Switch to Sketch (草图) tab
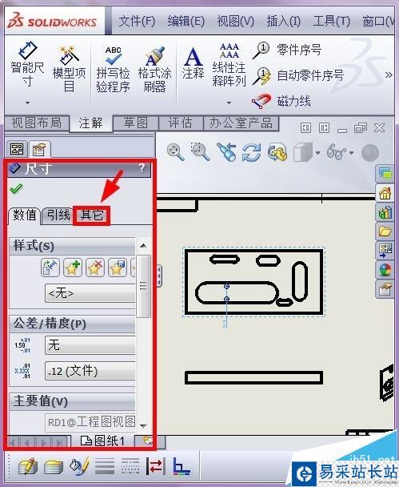This screenshot has width=399, height=487. 136,123
